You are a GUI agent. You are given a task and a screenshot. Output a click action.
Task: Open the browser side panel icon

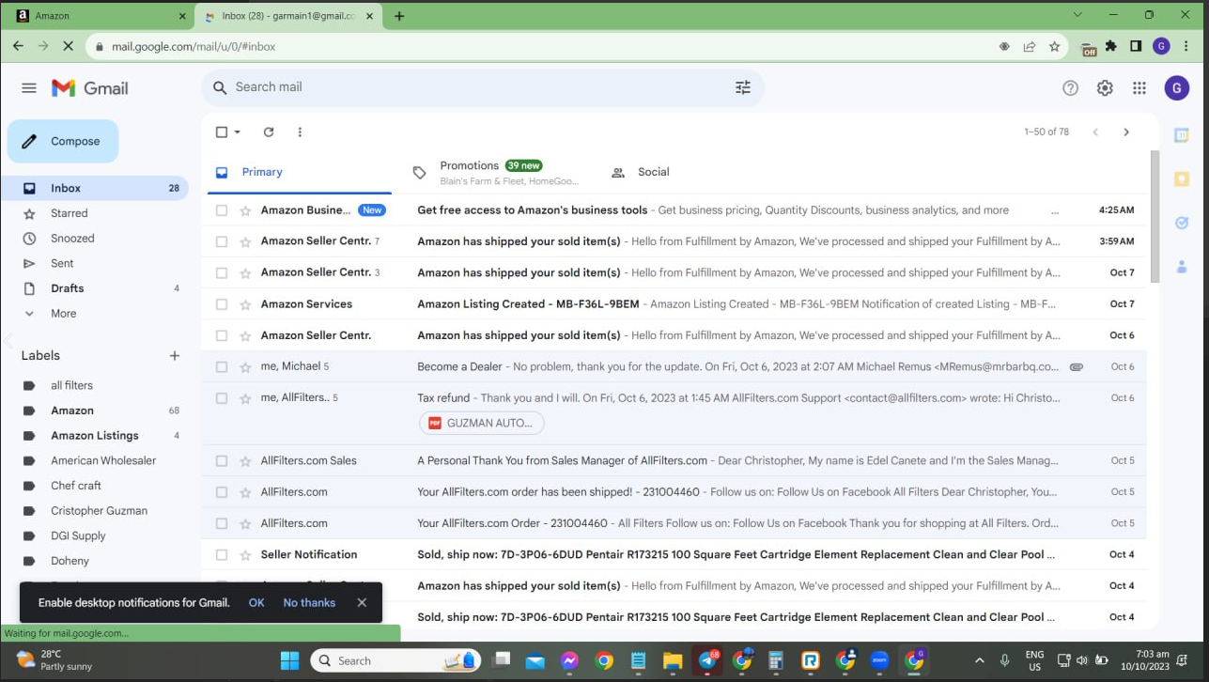[1136, 46]
